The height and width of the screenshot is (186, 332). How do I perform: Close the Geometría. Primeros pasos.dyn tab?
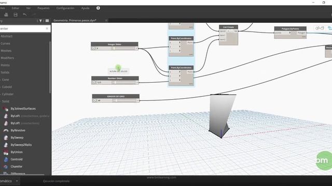pos(106,21)
